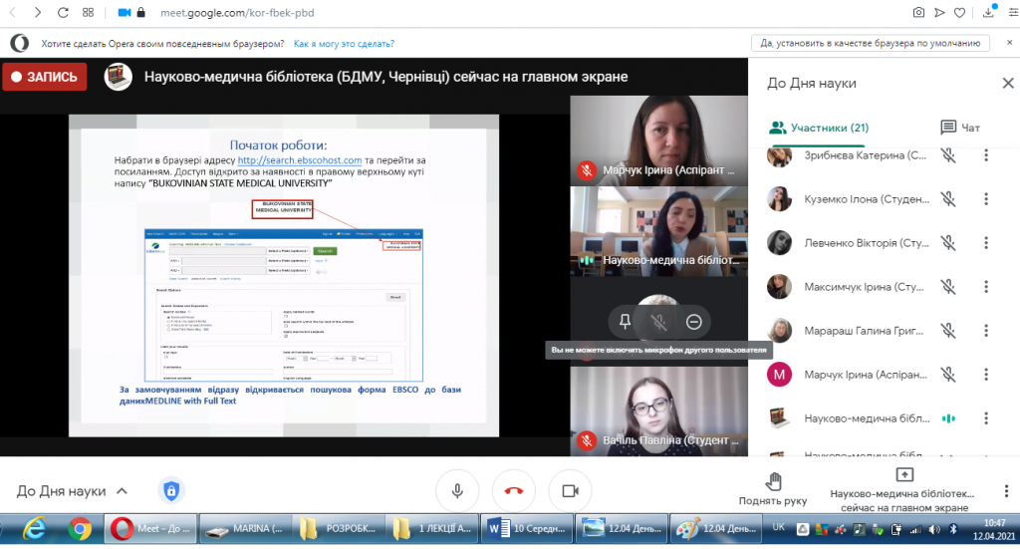The height and width of the screenshot is (549, 1020).
Task: Open more options menu in the call bar
Action: click(1006, 491)
